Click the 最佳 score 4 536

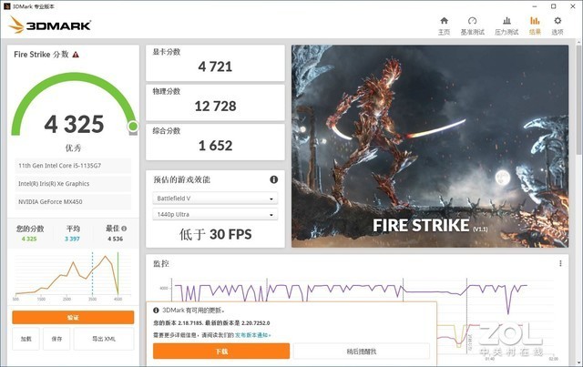(116, 239)
